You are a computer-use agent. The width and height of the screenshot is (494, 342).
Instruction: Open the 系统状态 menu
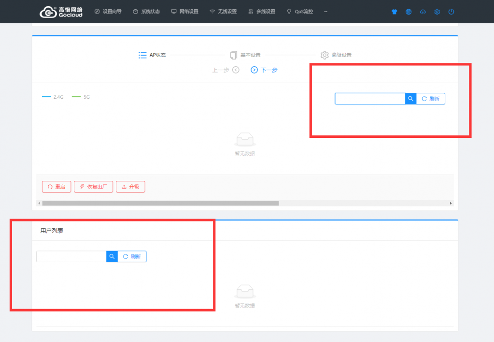[146, 12]
